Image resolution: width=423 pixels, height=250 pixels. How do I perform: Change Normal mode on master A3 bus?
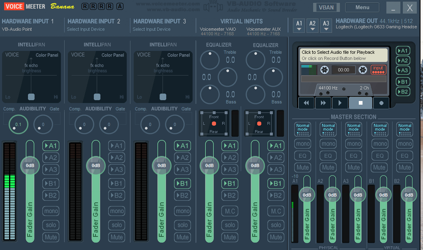354,129
